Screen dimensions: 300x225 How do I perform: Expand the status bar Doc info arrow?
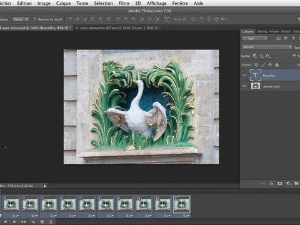click(45, 186)
